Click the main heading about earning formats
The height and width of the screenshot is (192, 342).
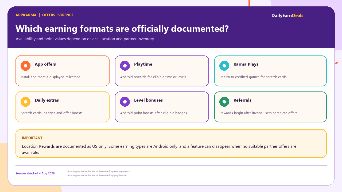(x=122, y=29)
